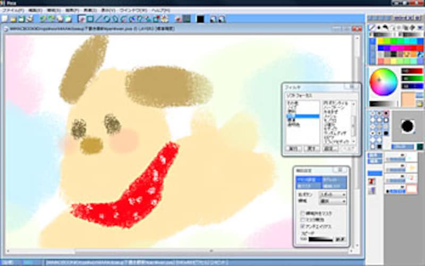The width and height of the screenshot is (425, 266).
Task: Pick a hue on the color wheel
Action: 384,82
